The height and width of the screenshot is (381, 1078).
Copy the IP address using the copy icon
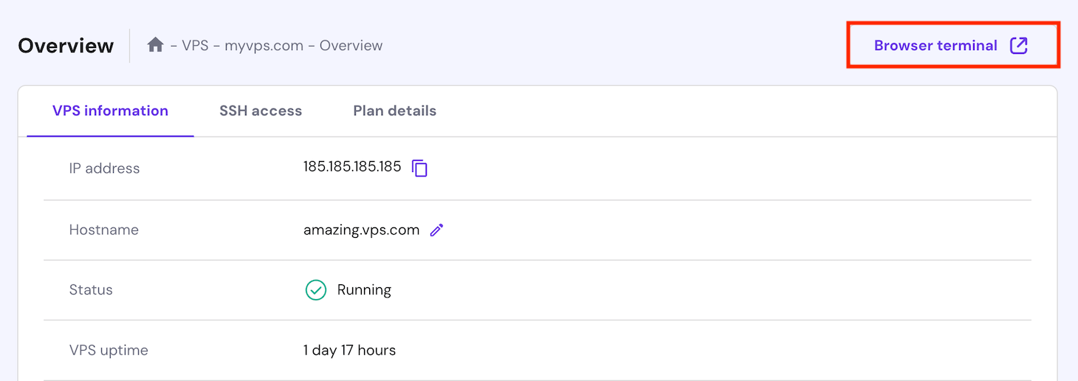click(419, 168)
